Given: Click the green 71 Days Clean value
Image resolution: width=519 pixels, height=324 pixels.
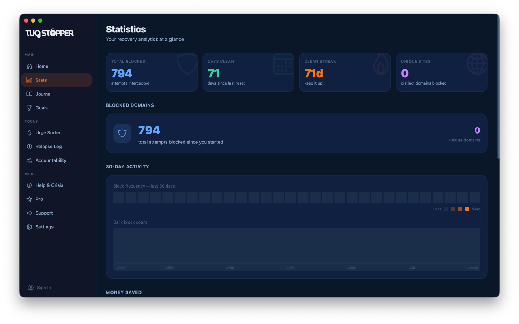Looking at the screenshot, I should [214, 73].
